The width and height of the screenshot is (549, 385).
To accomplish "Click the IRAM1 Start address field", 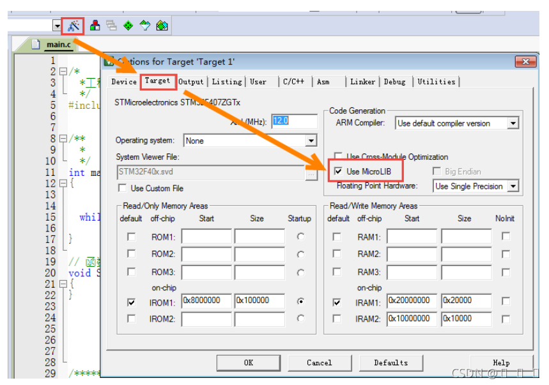I will click(x=412, y=301).
